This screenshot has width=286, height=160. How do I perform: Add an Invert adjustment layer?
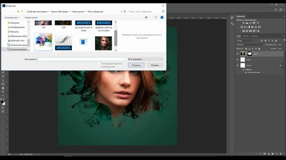tap(243, 31)
